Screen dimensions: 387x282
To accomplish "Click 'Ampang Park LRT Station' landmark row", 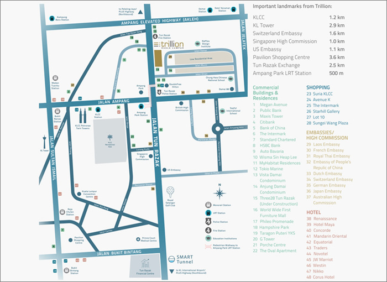I will (x=299, y=73).
